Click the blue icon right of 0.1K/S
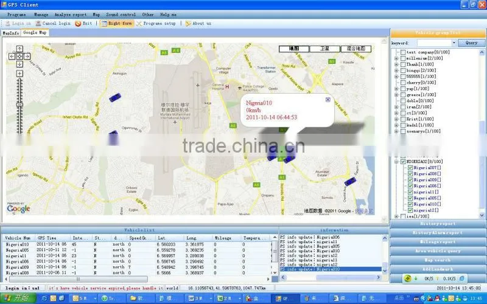Screen dimensions: 487x304 point(462,278)
